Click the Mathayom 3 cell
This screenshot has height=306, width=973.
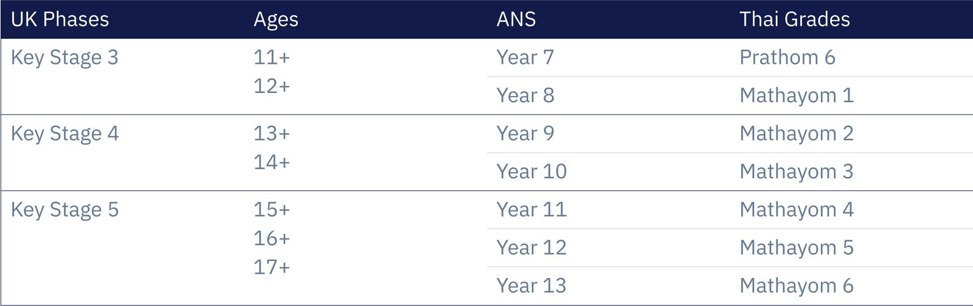(x=796, y=172)
